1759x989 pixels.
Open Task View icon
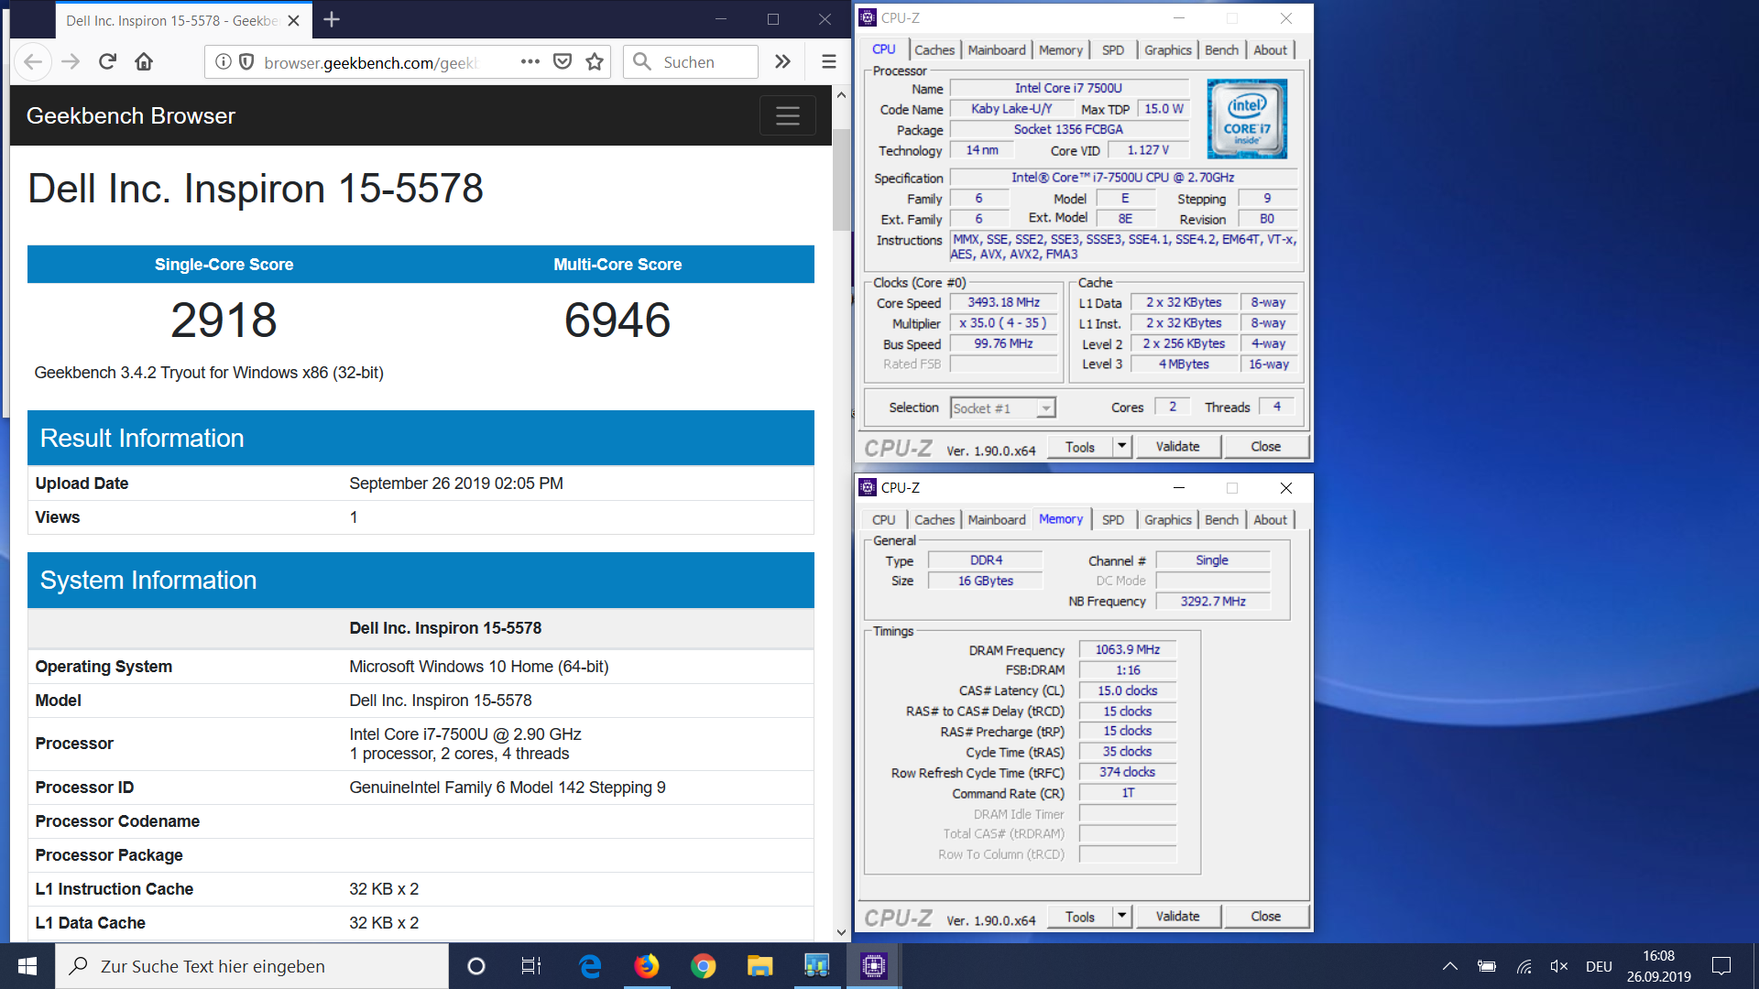pos(531,966)
